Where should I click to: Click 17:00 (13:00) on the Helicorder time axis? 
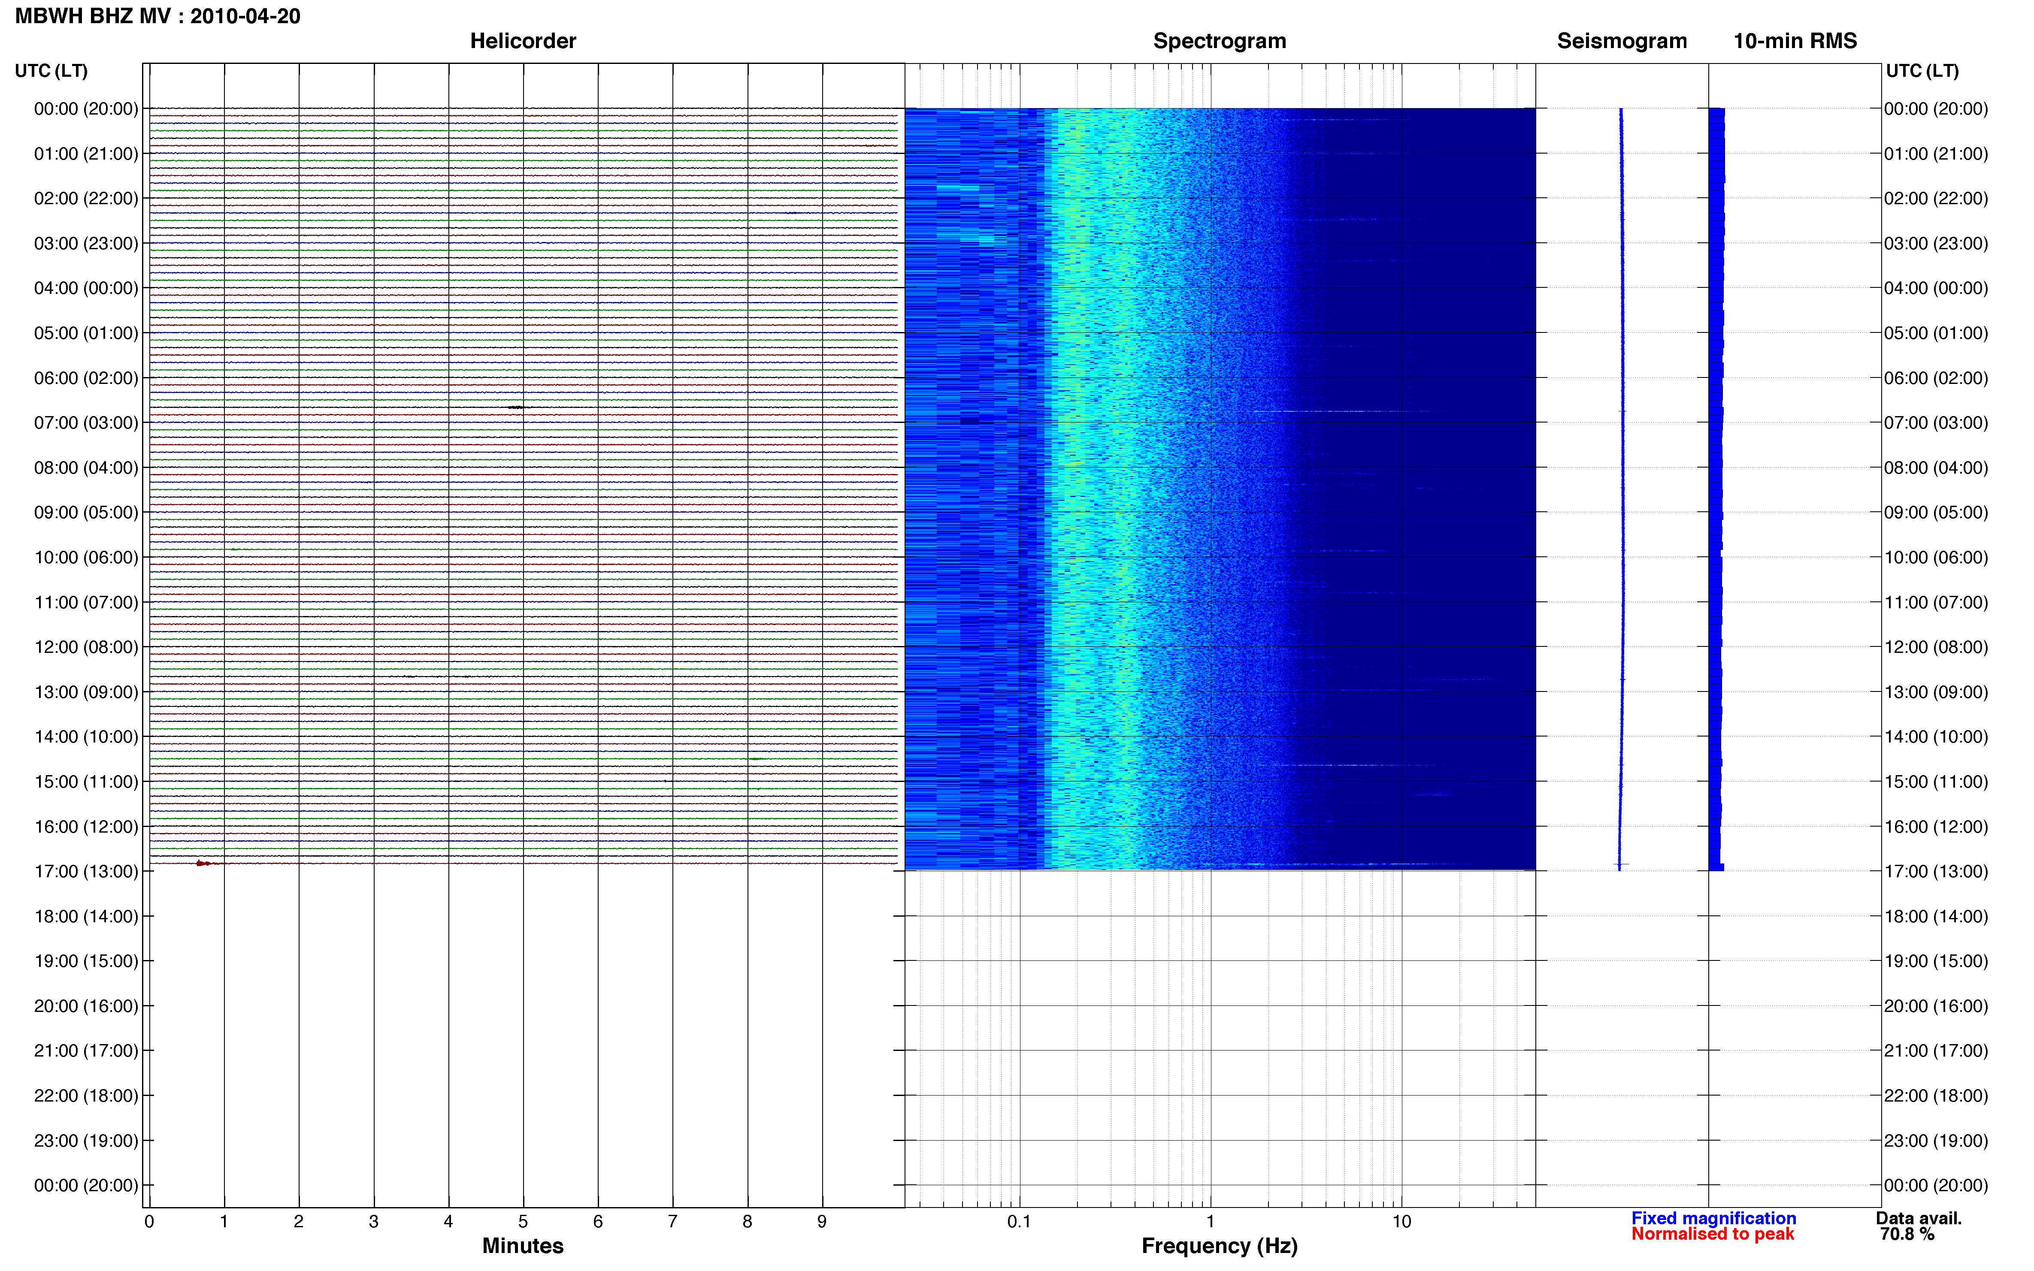[86, 872]
